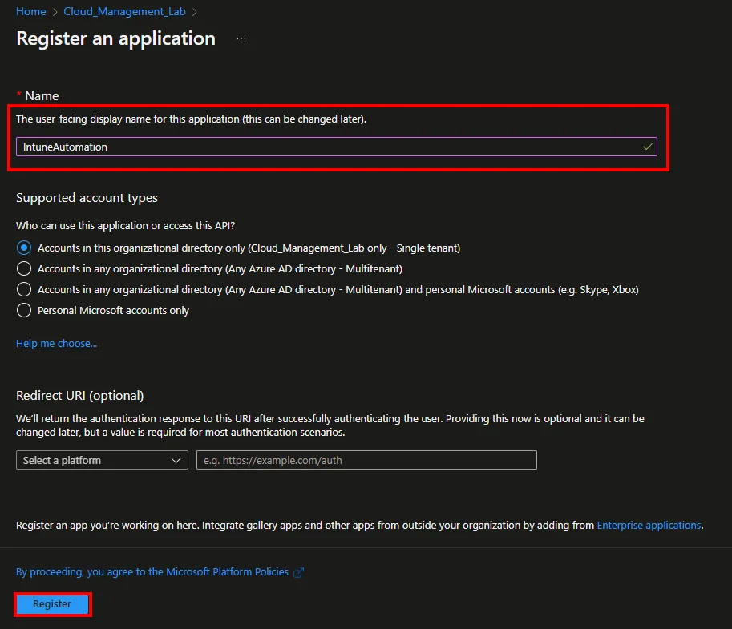This screenshot has width=732, height=629.
Task: Click the green validation checkmark in Name field
Action: (647, 147)
